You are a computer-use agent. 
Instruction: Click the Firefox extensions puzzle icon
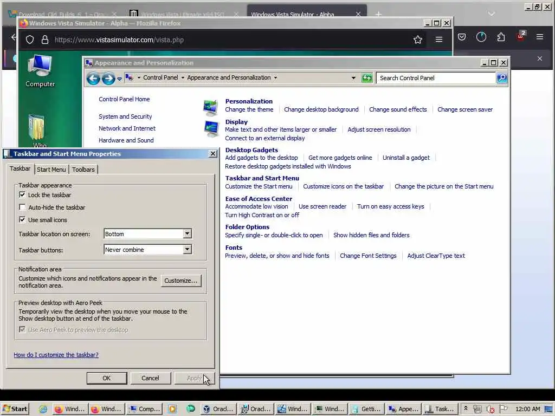point(501,37)
